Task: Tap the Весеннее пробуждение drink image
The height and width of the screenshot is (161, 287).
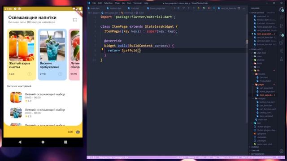Action: [x=52, y=46]
